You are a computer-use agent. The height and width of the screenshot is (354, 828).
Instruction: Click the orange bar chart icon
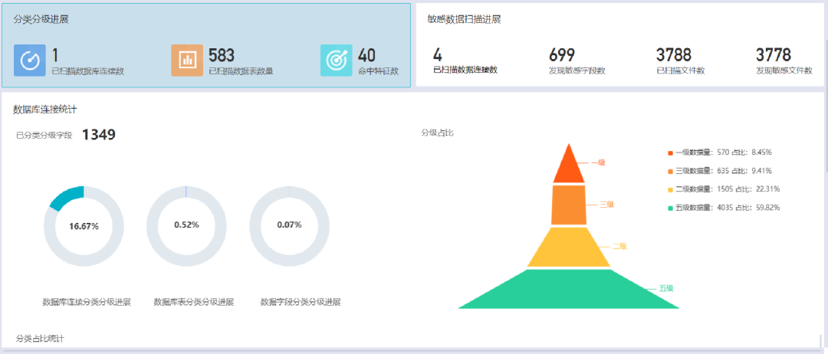[186, 61]
